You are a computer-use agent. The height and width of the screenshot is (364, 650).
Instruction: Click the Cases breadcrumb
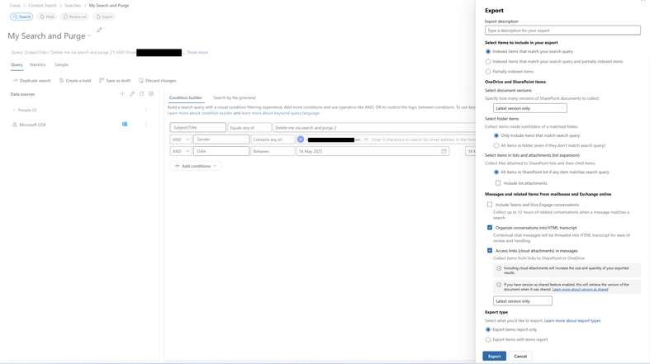click(15, 6)
